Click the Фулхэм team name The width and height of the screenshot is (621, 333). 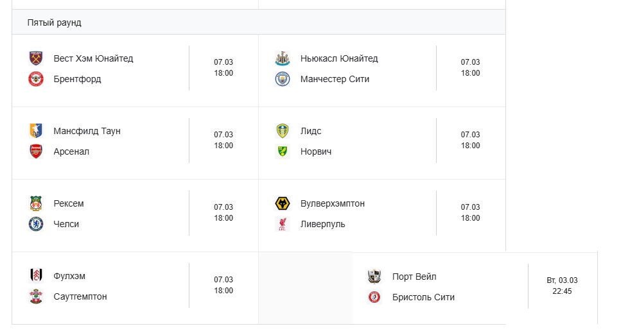[x=69, y=276]
